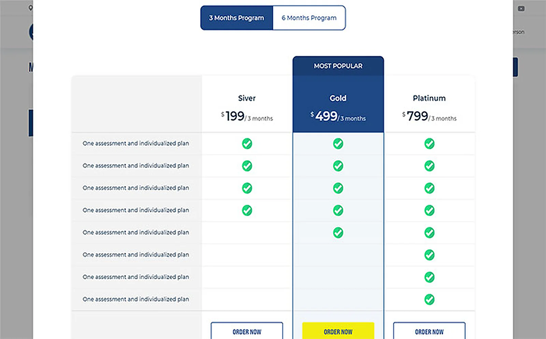Screen dimensions: 546x339
Task: Open the YouTube icon on the background page
Action: tap(521, 9)
